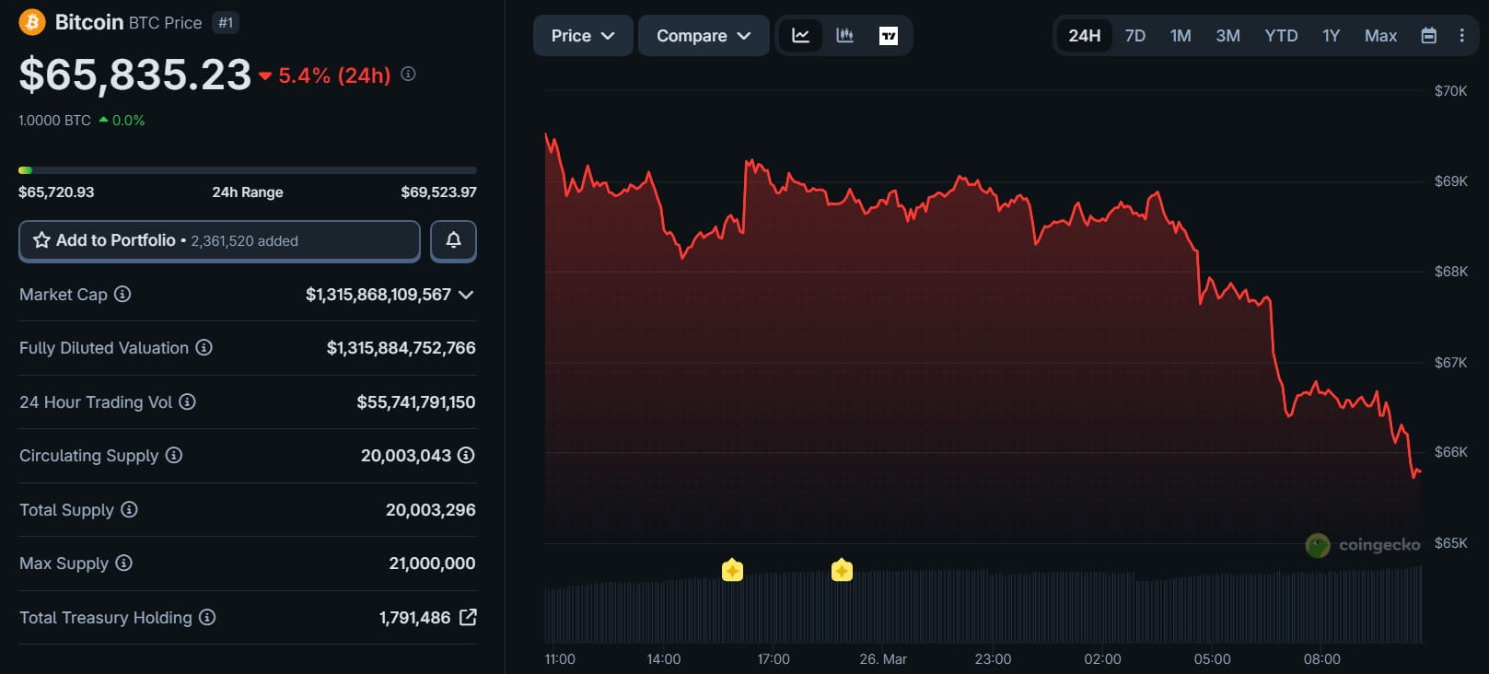This screenshot has height=674, width=1489.
Task: Open TradingView chart mode
Action: tap(889, 36)
